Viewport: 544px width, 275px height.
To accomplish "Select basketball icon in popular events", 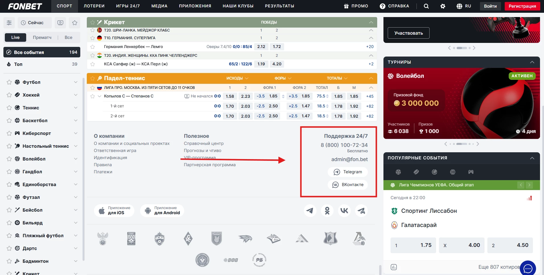I will point(453,172).
